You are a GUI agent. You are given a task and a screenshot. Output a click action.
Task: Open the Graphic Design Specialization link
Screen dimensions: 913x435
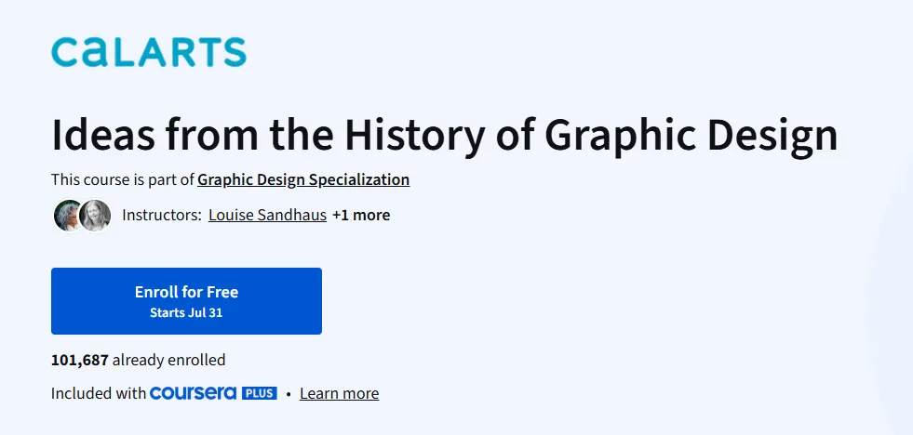[303, 179]
